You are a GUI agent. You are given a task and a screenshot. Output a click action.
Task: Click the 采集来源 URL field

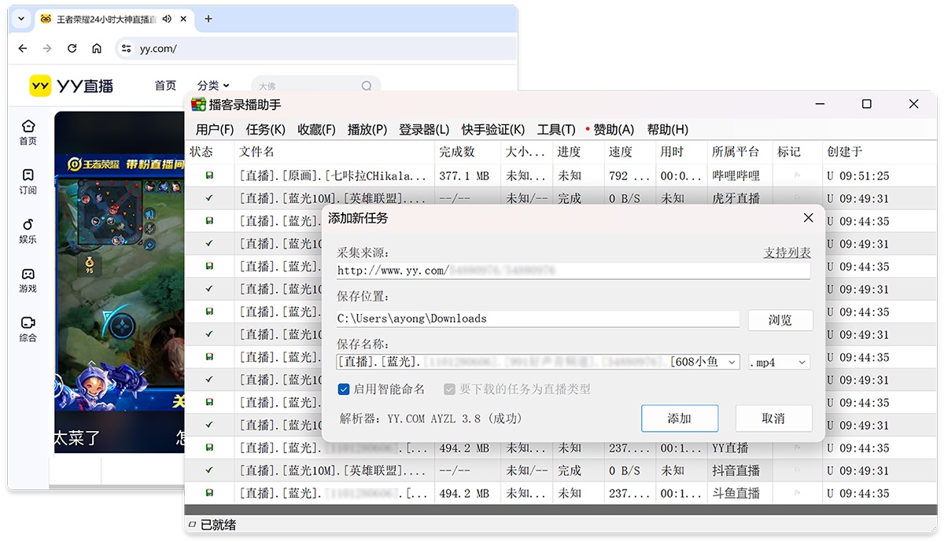pyautogui.click(x=573, y=271)
